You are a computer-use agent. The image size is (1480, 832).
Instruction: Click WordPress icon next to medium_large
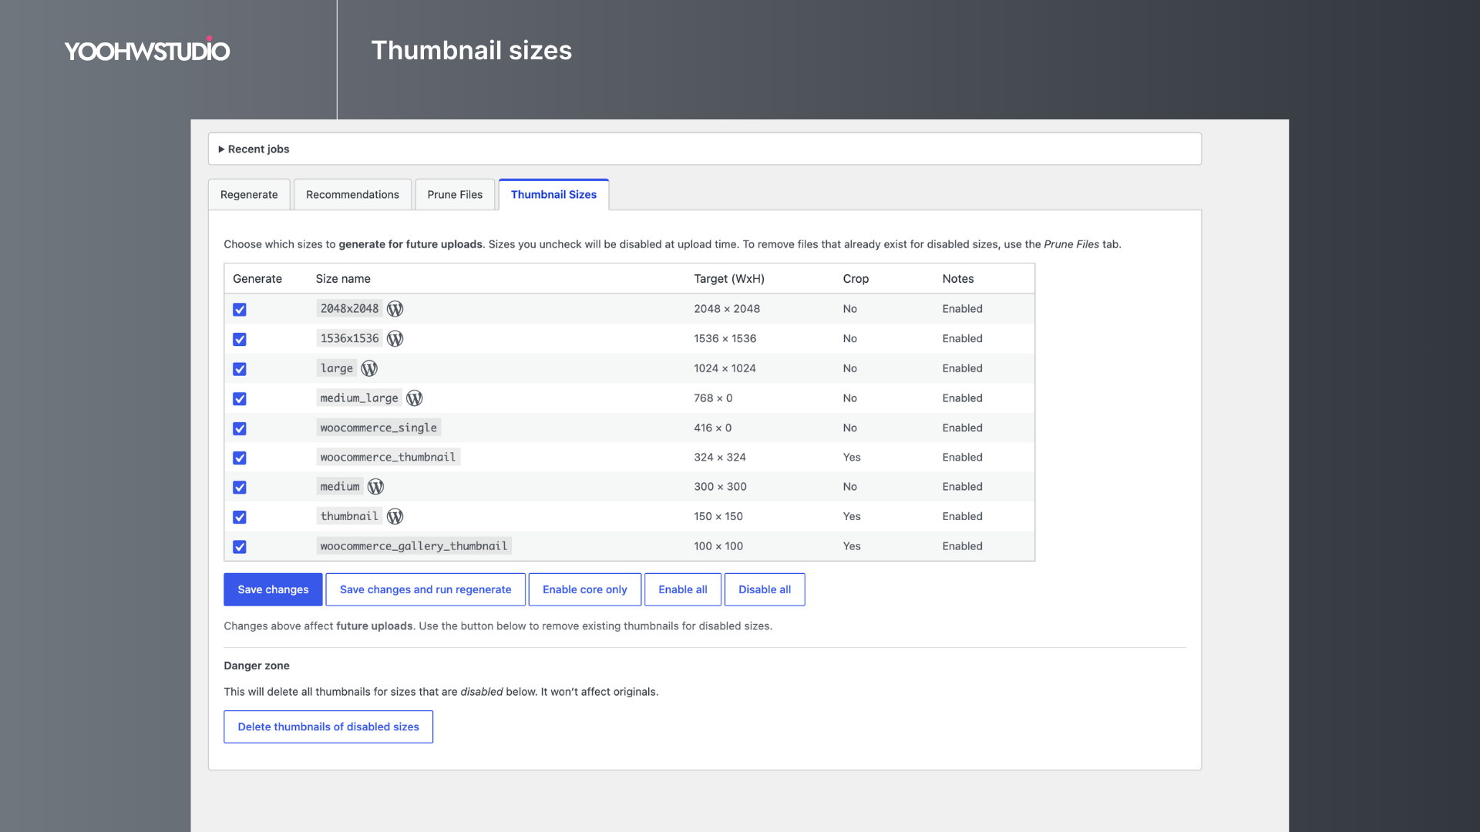[x=415, y=398]
